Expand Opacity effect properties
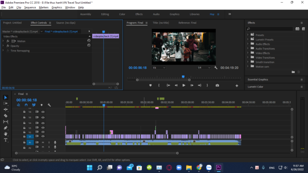The width and height of the screenshot is (308, 173). (3, 46)
